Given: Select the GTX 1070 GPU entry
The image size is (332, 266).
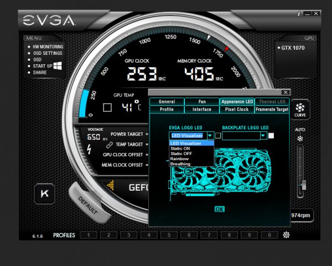Looking at the screenshot, I should point(293,48).
